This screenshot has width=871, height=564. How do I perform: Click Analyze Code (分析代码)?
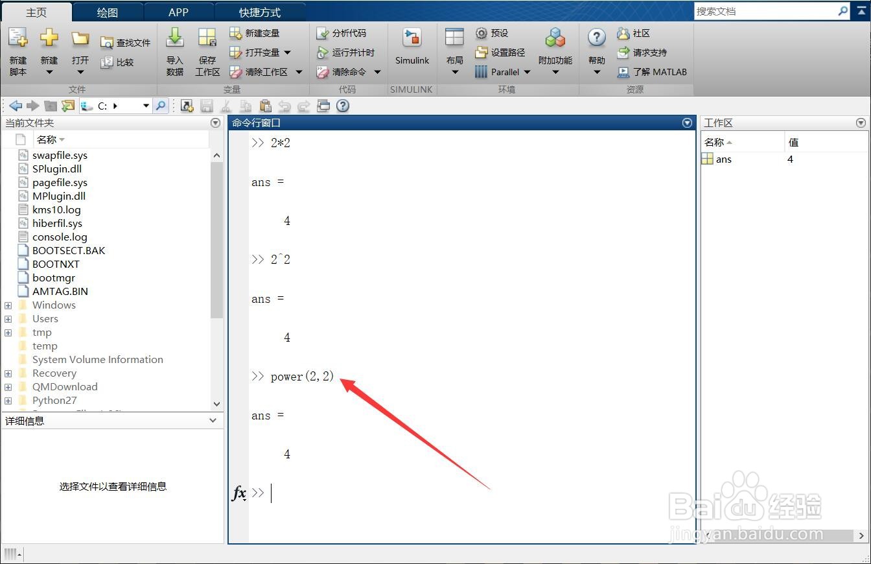341,33
